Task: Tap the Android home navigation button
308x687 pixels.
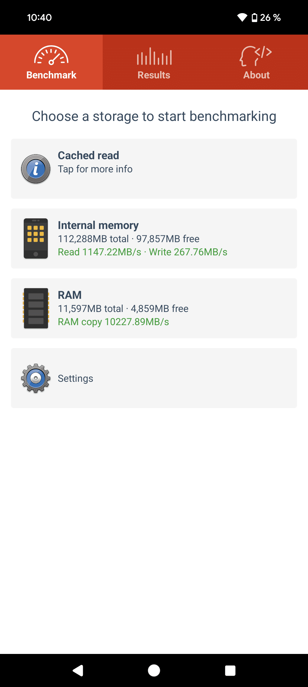Action: point(154,670)
